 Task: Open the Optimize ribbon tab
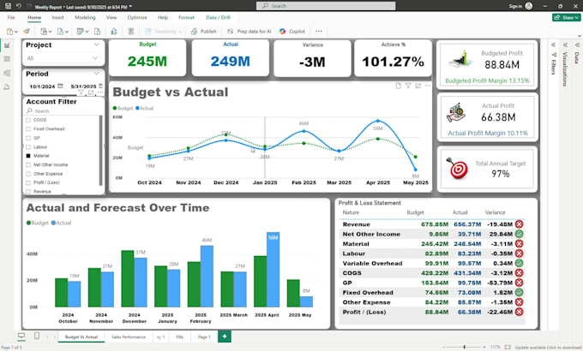(137, 17)
